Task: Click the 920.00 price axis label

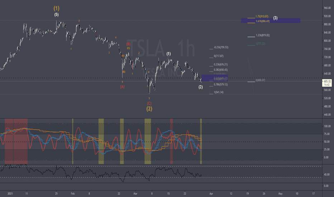Action: pyautogui.click(x=327, y=16)
